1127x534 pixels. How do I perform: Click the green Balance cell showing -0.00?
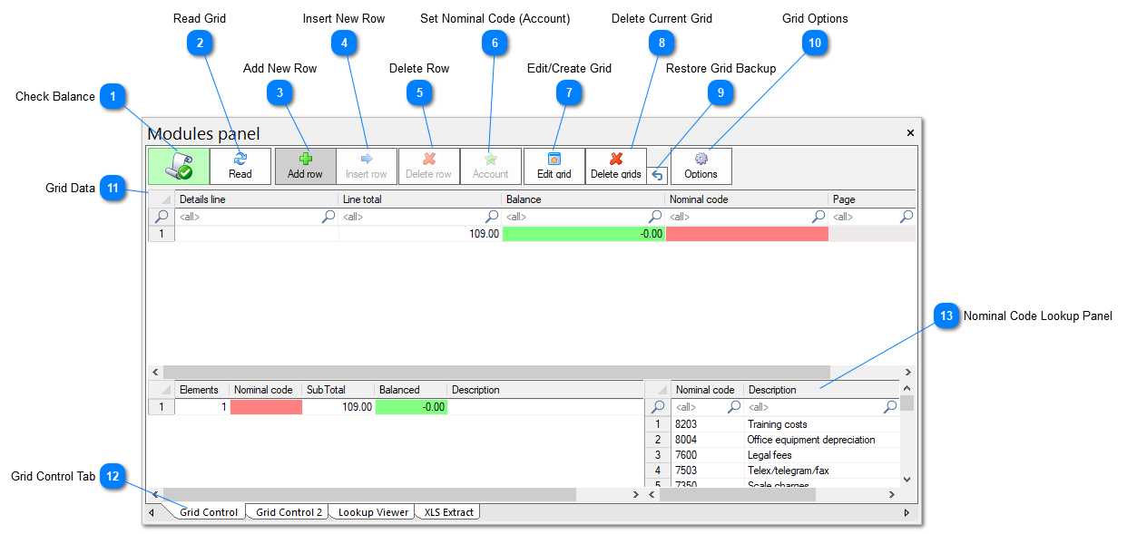(583, 233)
